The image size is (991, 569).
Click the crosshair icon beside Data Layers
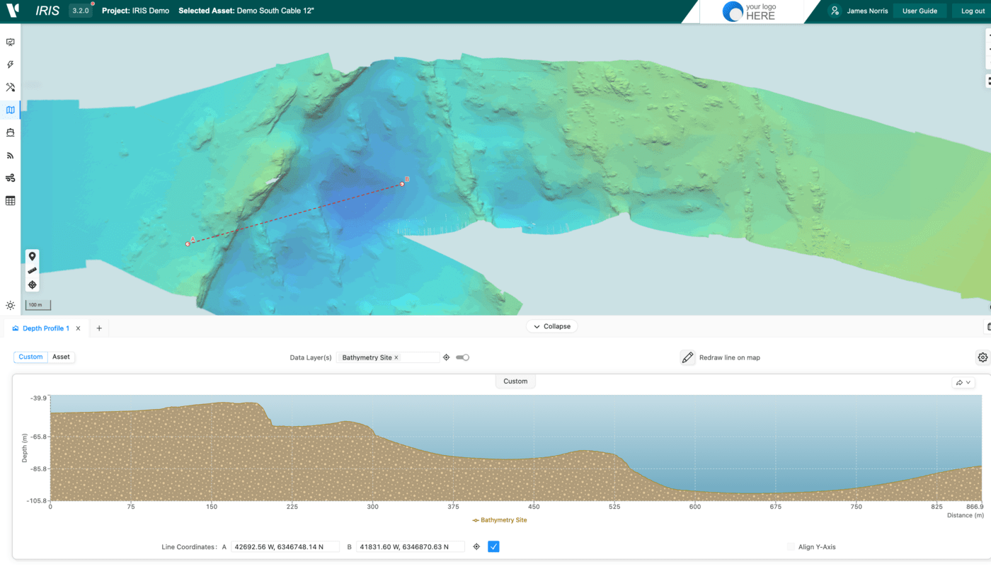(x=447, y=357)
